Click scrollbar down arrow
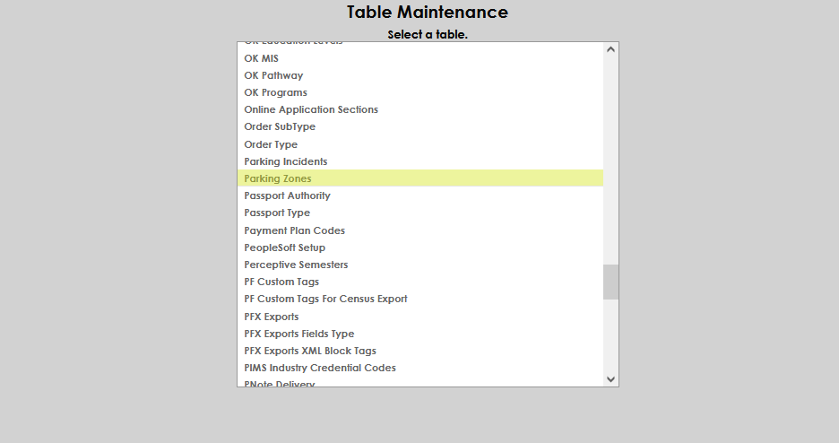This screenshot has height=443, width=839. 611,379
